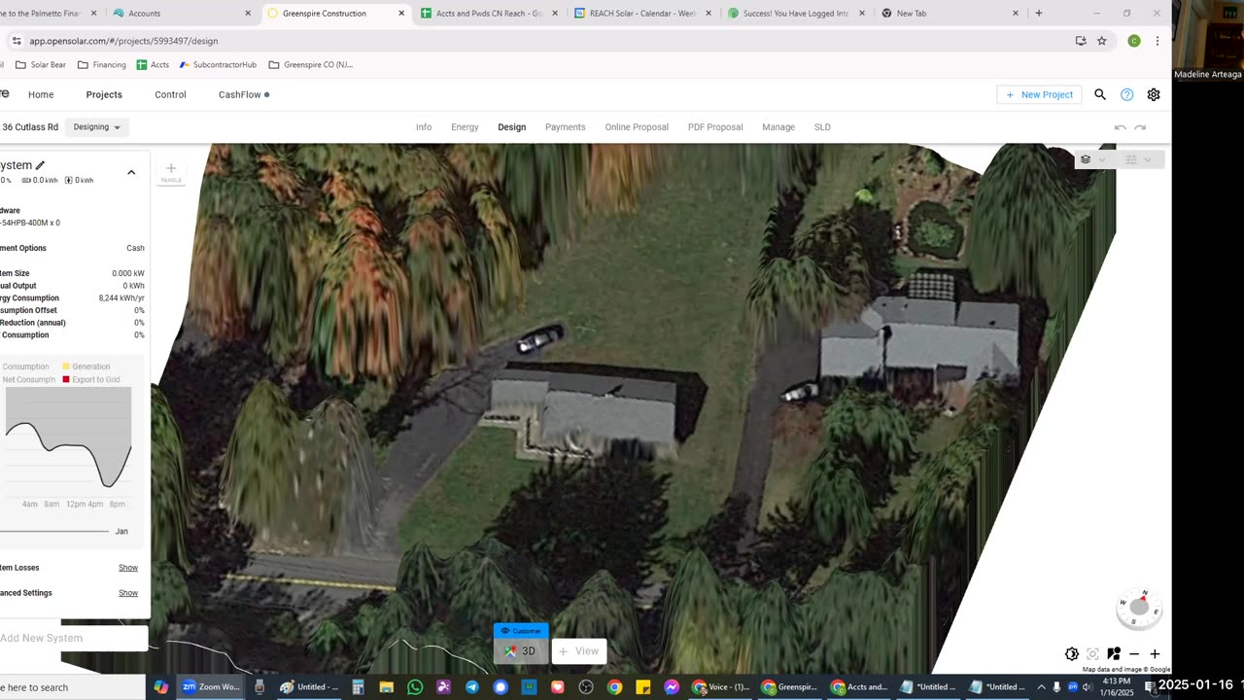Viewport: 1244px width, 700px height.
Task: Toggle the 3D view button
Action: (x=521, y=651)
